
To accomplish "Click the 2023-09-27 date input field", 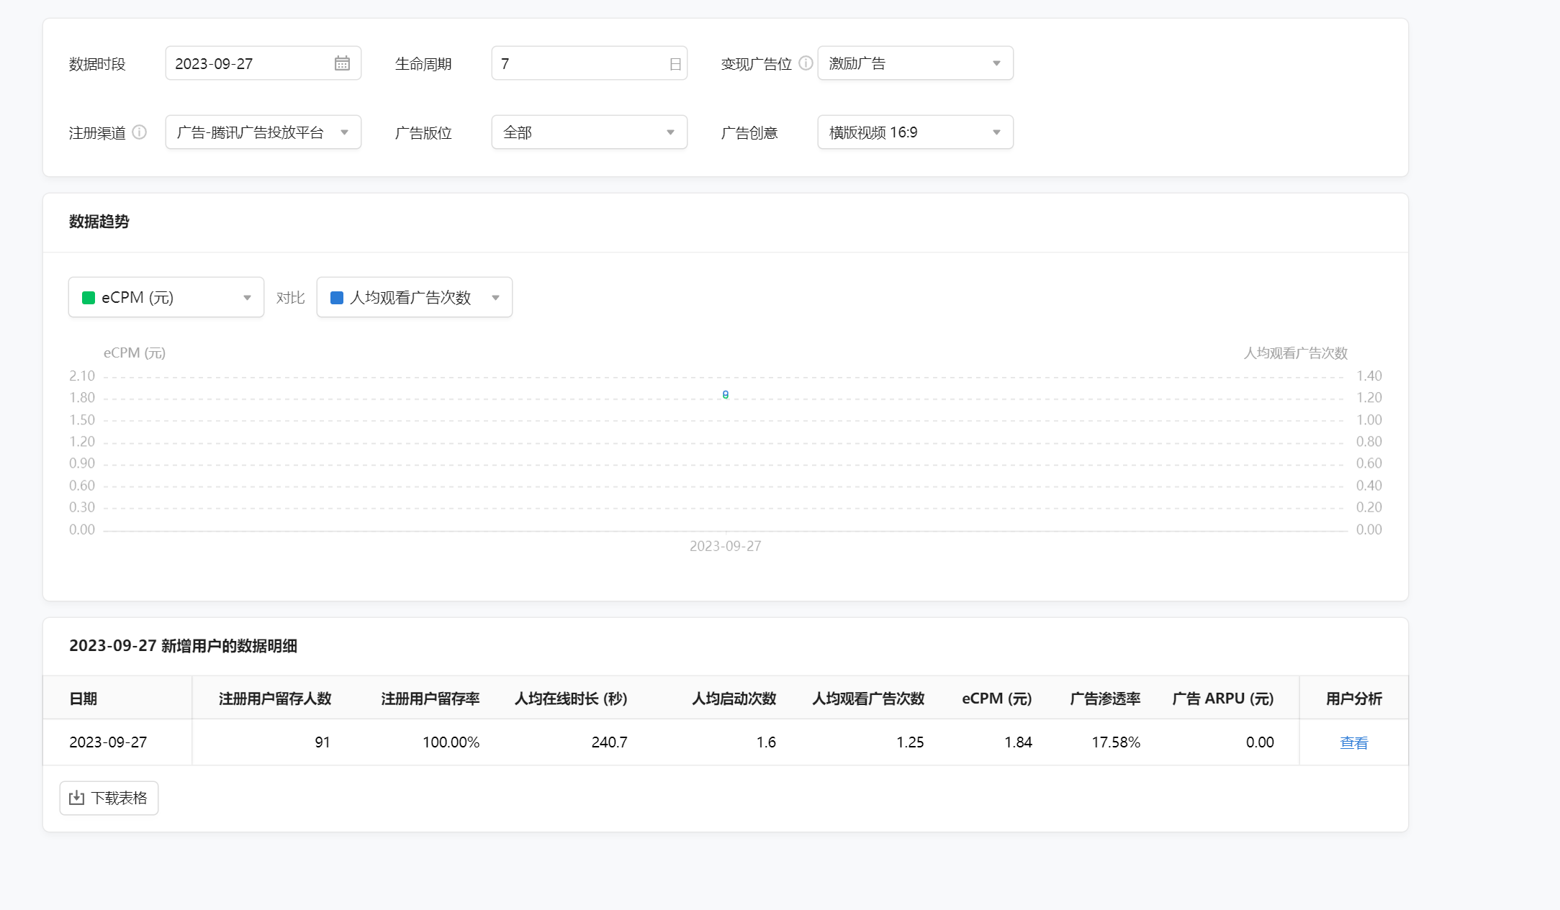I will [x=248, y=63].
